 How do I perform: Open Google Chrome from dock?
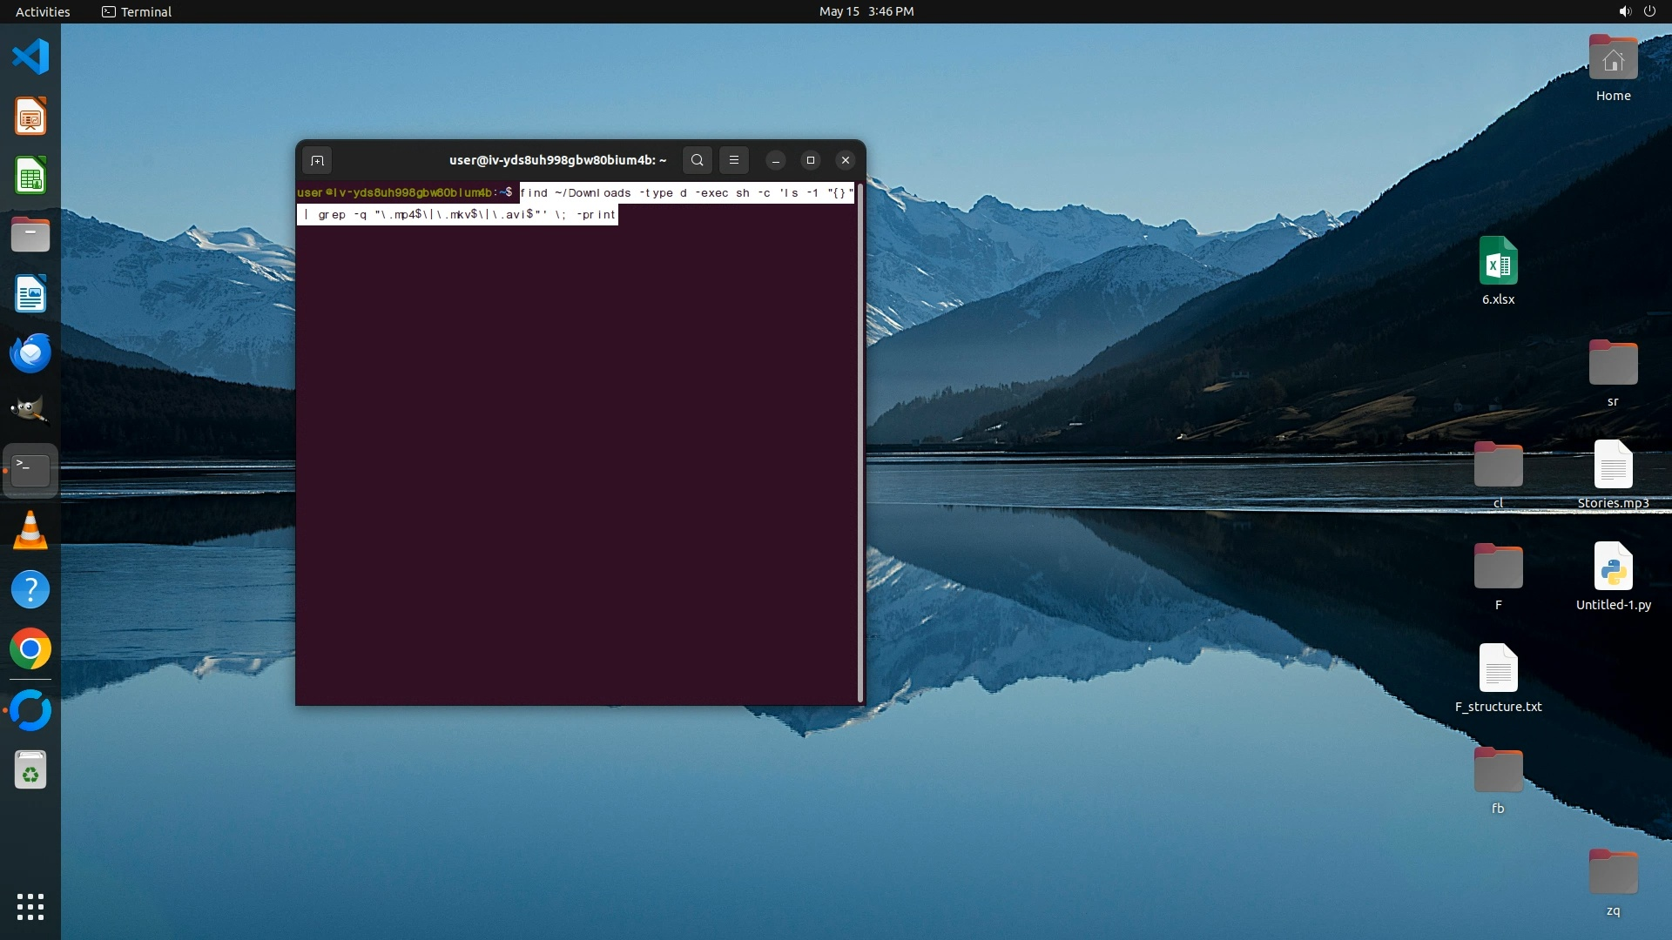tap(30, 649)
